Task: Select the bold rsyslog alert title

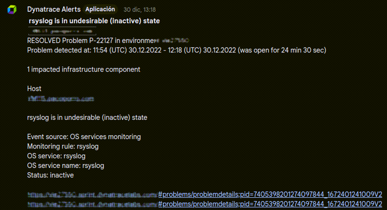Action: click(x=94, y=21)
